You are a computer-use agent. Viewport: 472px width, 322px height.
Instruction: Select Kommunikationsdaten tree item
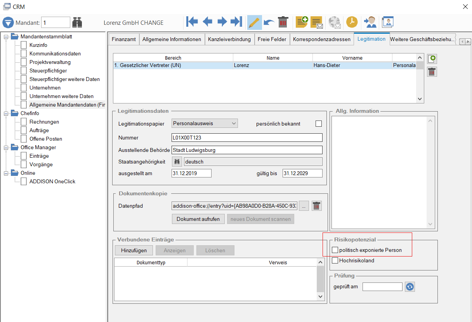pos(55,54)
